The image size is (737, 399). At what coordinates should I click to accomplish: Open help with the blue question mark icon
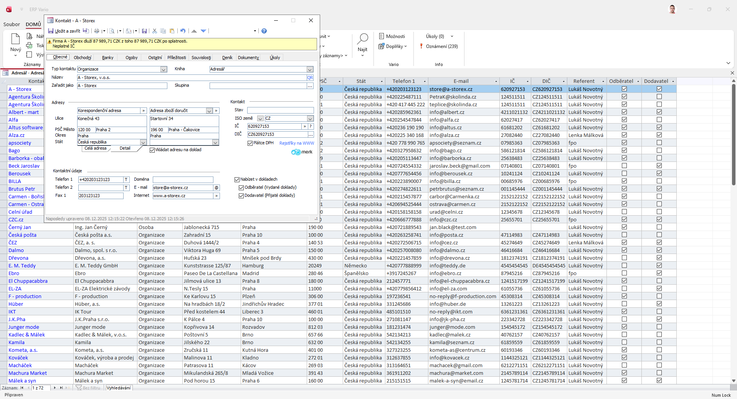[x=264, y=31]
